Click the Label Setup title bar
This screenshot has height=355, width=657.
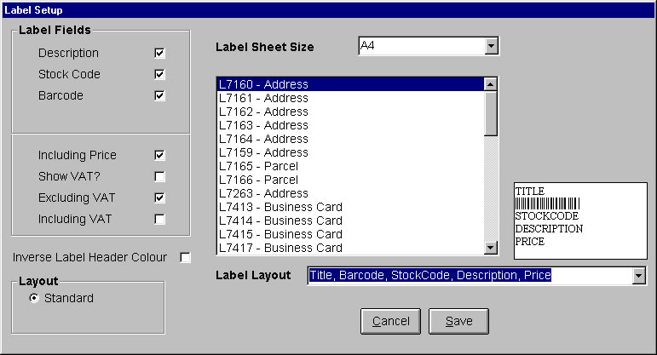coord(329,10)
